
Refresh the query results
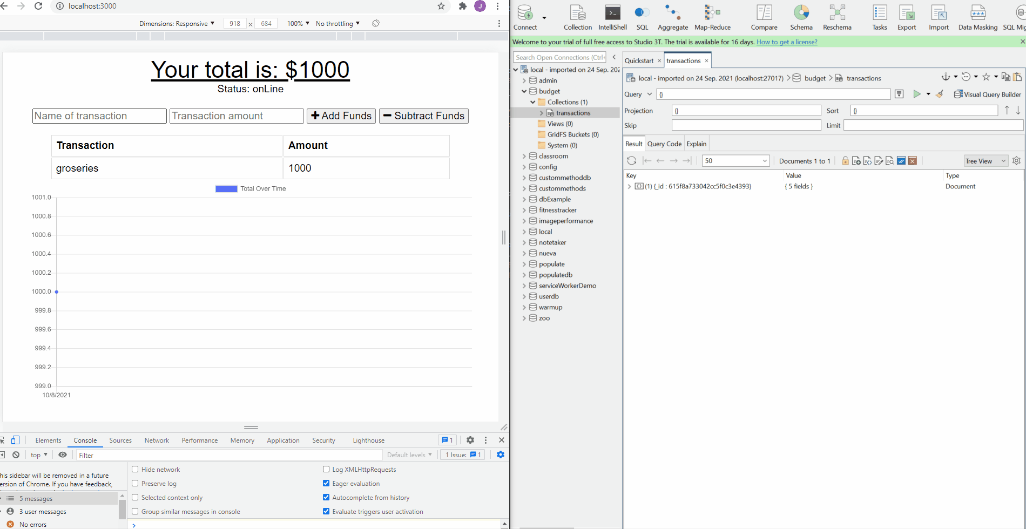631,160
